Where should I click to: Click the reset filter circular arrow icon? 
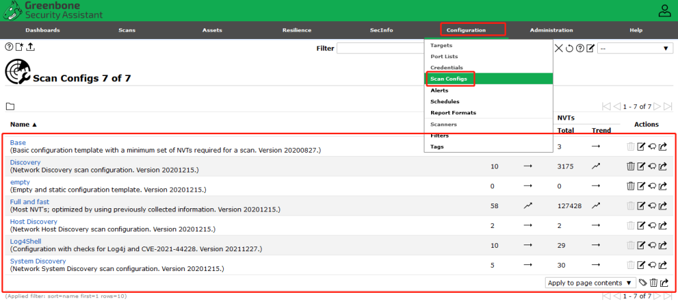(x=569, y=48)
